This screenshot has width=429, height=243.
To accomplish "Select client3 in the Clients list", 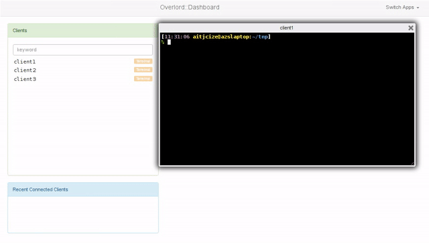I will pyautogui.click(x=25, y=79).
